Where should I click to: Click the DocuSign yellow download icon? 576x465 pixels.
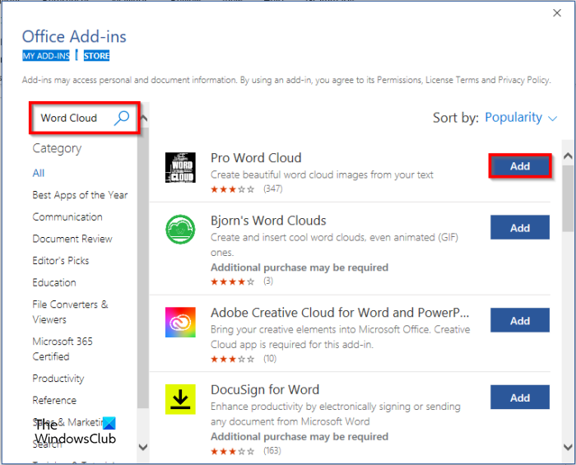coord(180,399)
